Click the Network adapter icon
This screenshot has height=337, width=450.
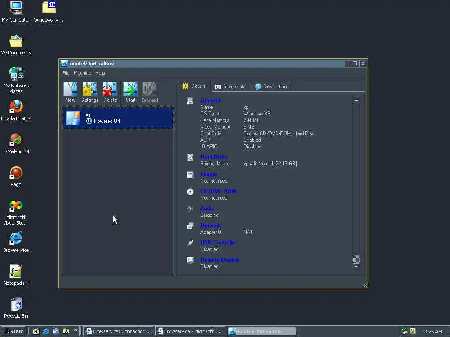pos(190,226)
